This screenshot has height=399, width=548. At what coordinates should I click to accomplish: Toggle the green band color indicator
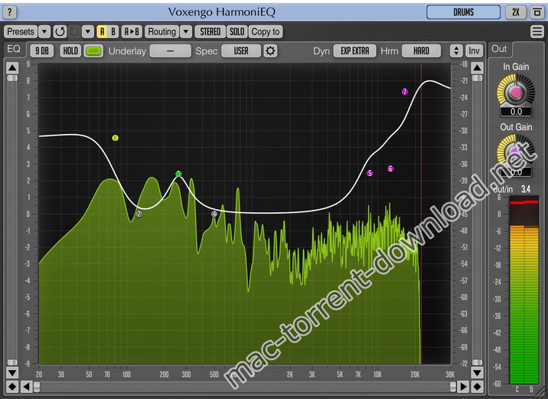tap(93, 51)
